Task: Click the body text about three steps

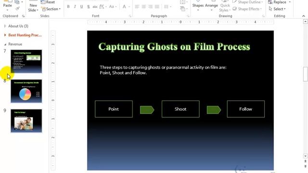Action: 163,70
